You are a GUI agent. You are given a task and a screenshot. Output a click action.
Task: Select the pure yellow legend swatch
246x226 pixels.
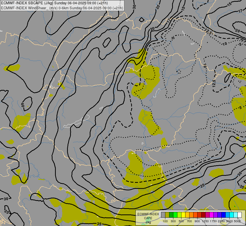coord(183,215)
